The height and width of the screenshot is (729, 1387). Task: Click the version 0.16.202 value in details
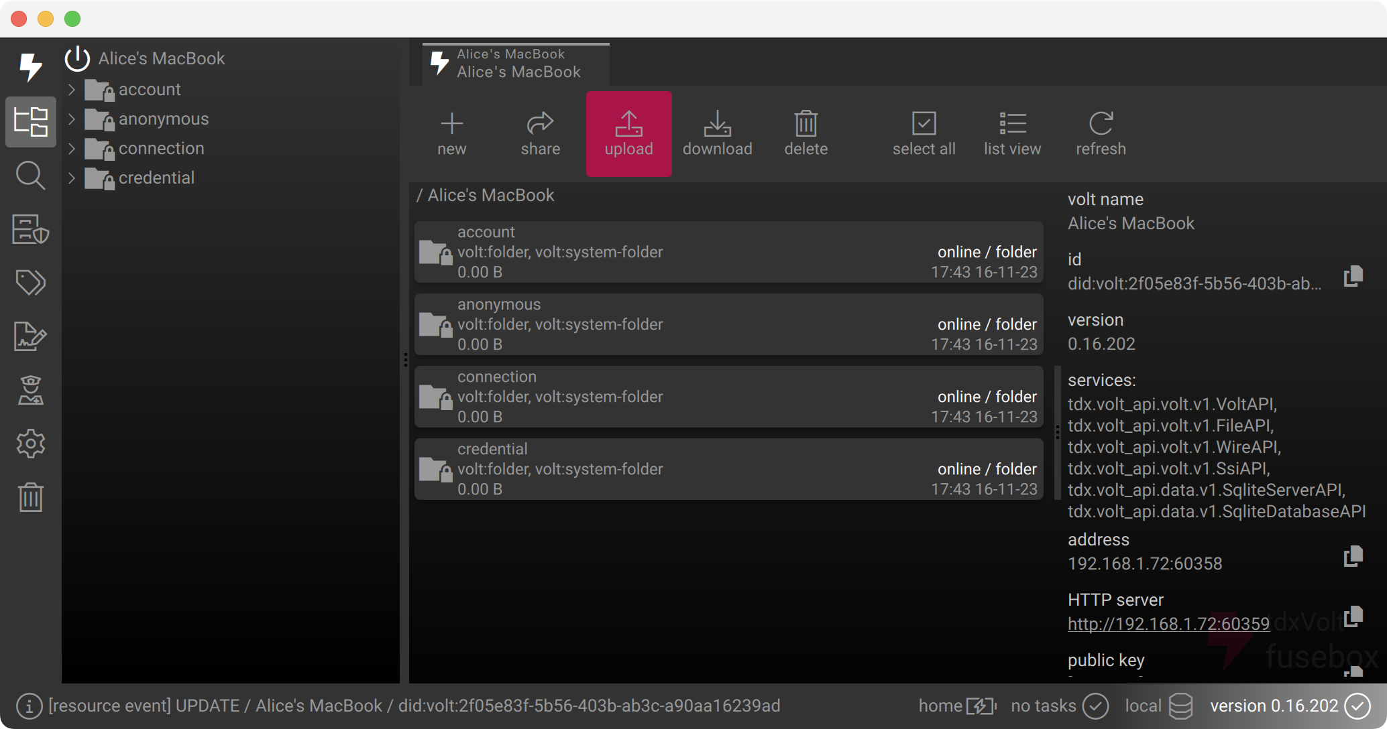[1101, 344]
